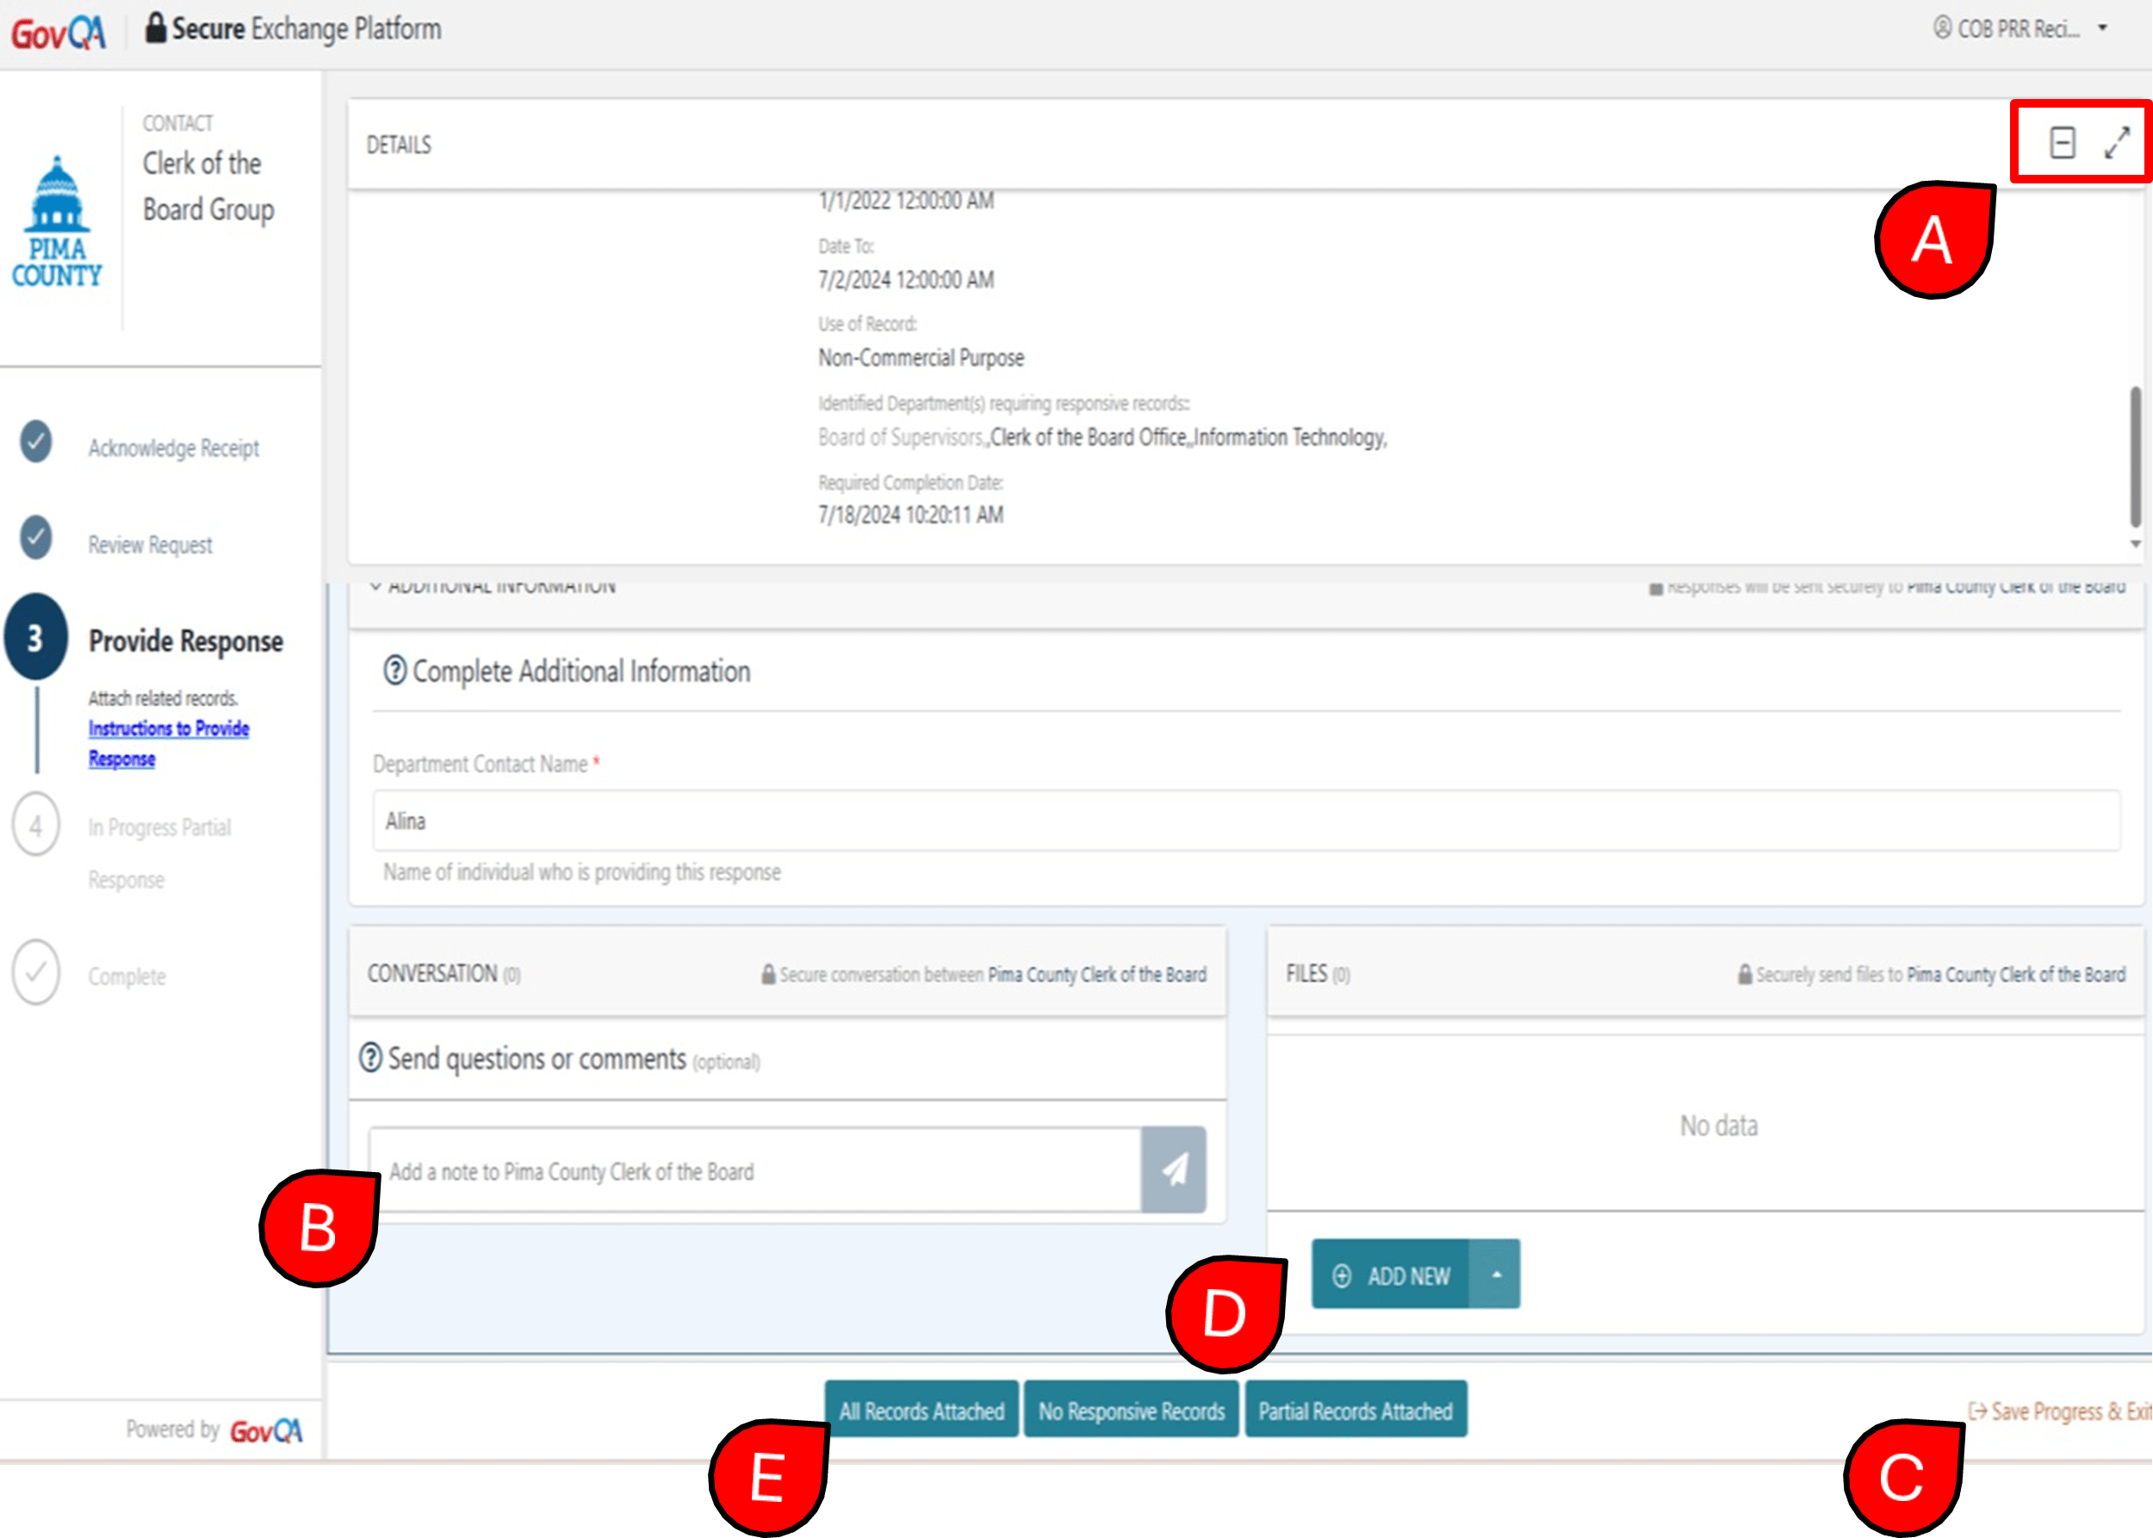The width and height of the screenshot is (2153, 1538).
Task: Click the Pima County logo
Action: (57, 222)
